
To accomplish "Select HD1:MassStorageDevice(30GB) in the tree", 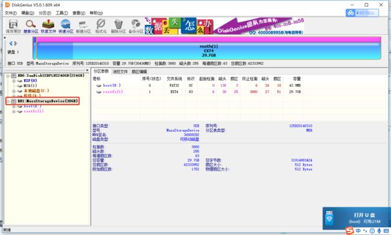I will click(x=48, y=101).
